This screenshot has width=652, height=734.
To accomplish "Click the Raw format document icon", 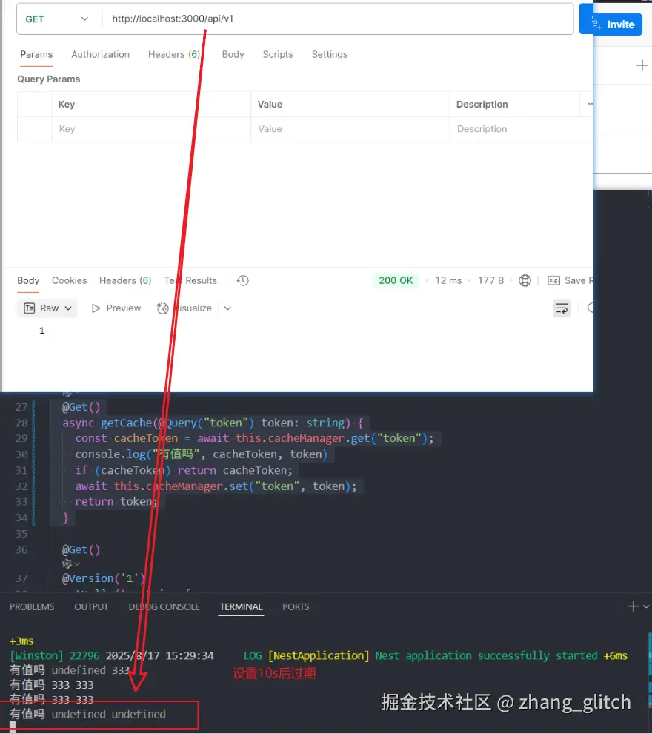I will coord(30,308).
